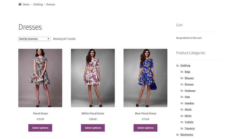Image resolution: width=230 pixels, height=139 pixels.
Task: Open Shirts category in sidebar
Action: pos(188,110)
